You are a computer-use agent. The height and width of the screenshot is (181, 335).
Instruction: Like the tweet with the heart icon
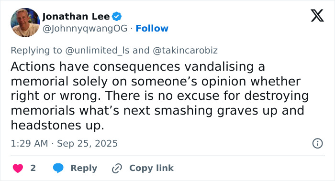(18, 168)
